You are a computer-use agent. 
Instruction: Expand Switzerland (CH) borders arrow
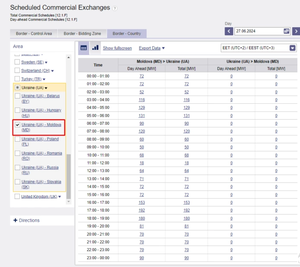click(x=53, y=71)
